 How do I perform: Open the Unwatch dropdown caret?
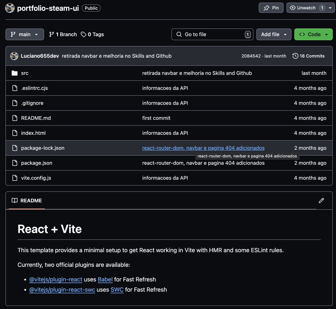[x=330, y=8]
